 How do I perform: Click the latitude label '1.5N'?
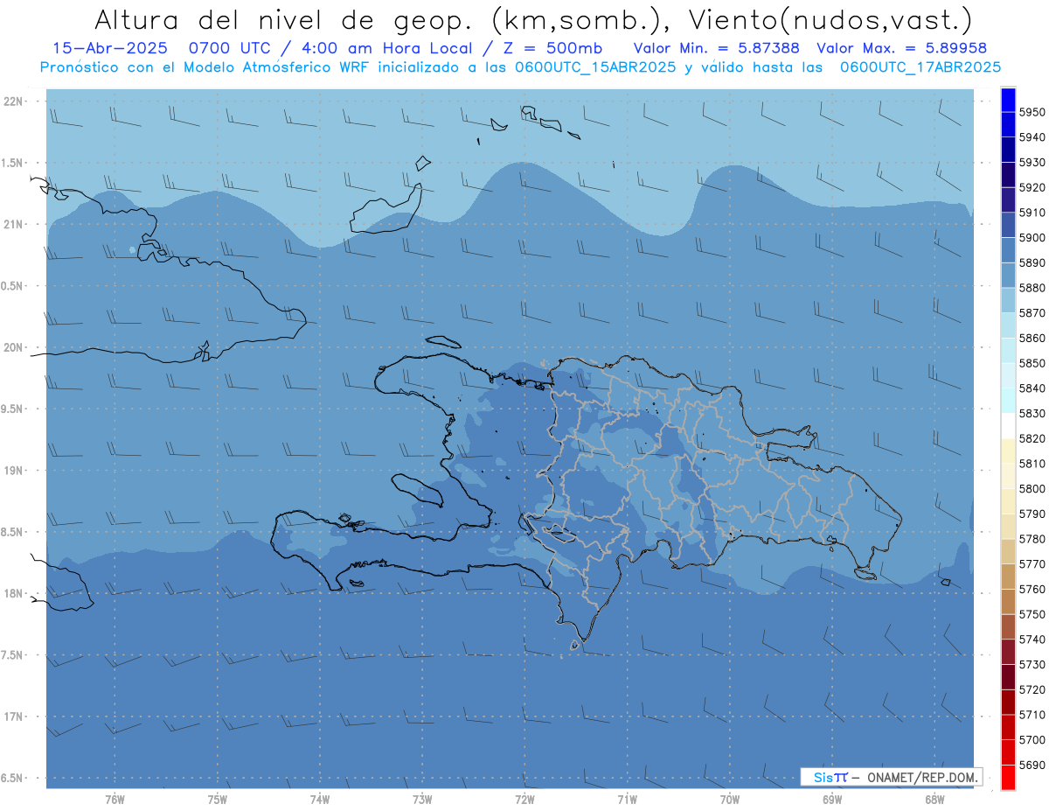pos(12,163)
